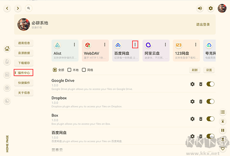This screenshot has height=156, width=230.
Task: Open settings gear for Box plugin
Action: point(192,119)
